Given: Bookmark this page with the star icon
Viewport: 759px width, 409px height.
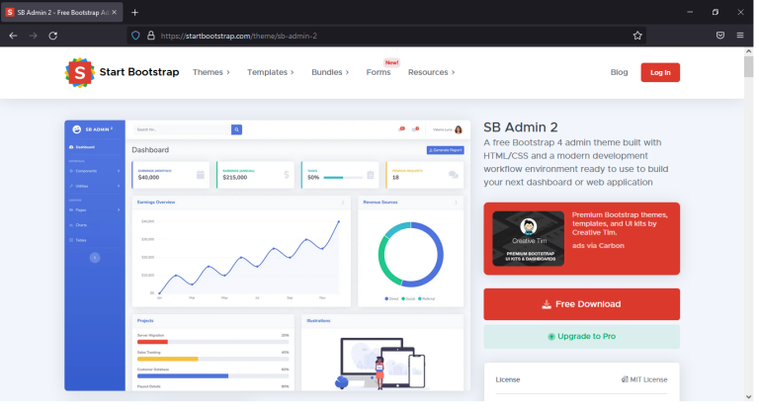Looking at the screenshot, I should pos(637,35).
